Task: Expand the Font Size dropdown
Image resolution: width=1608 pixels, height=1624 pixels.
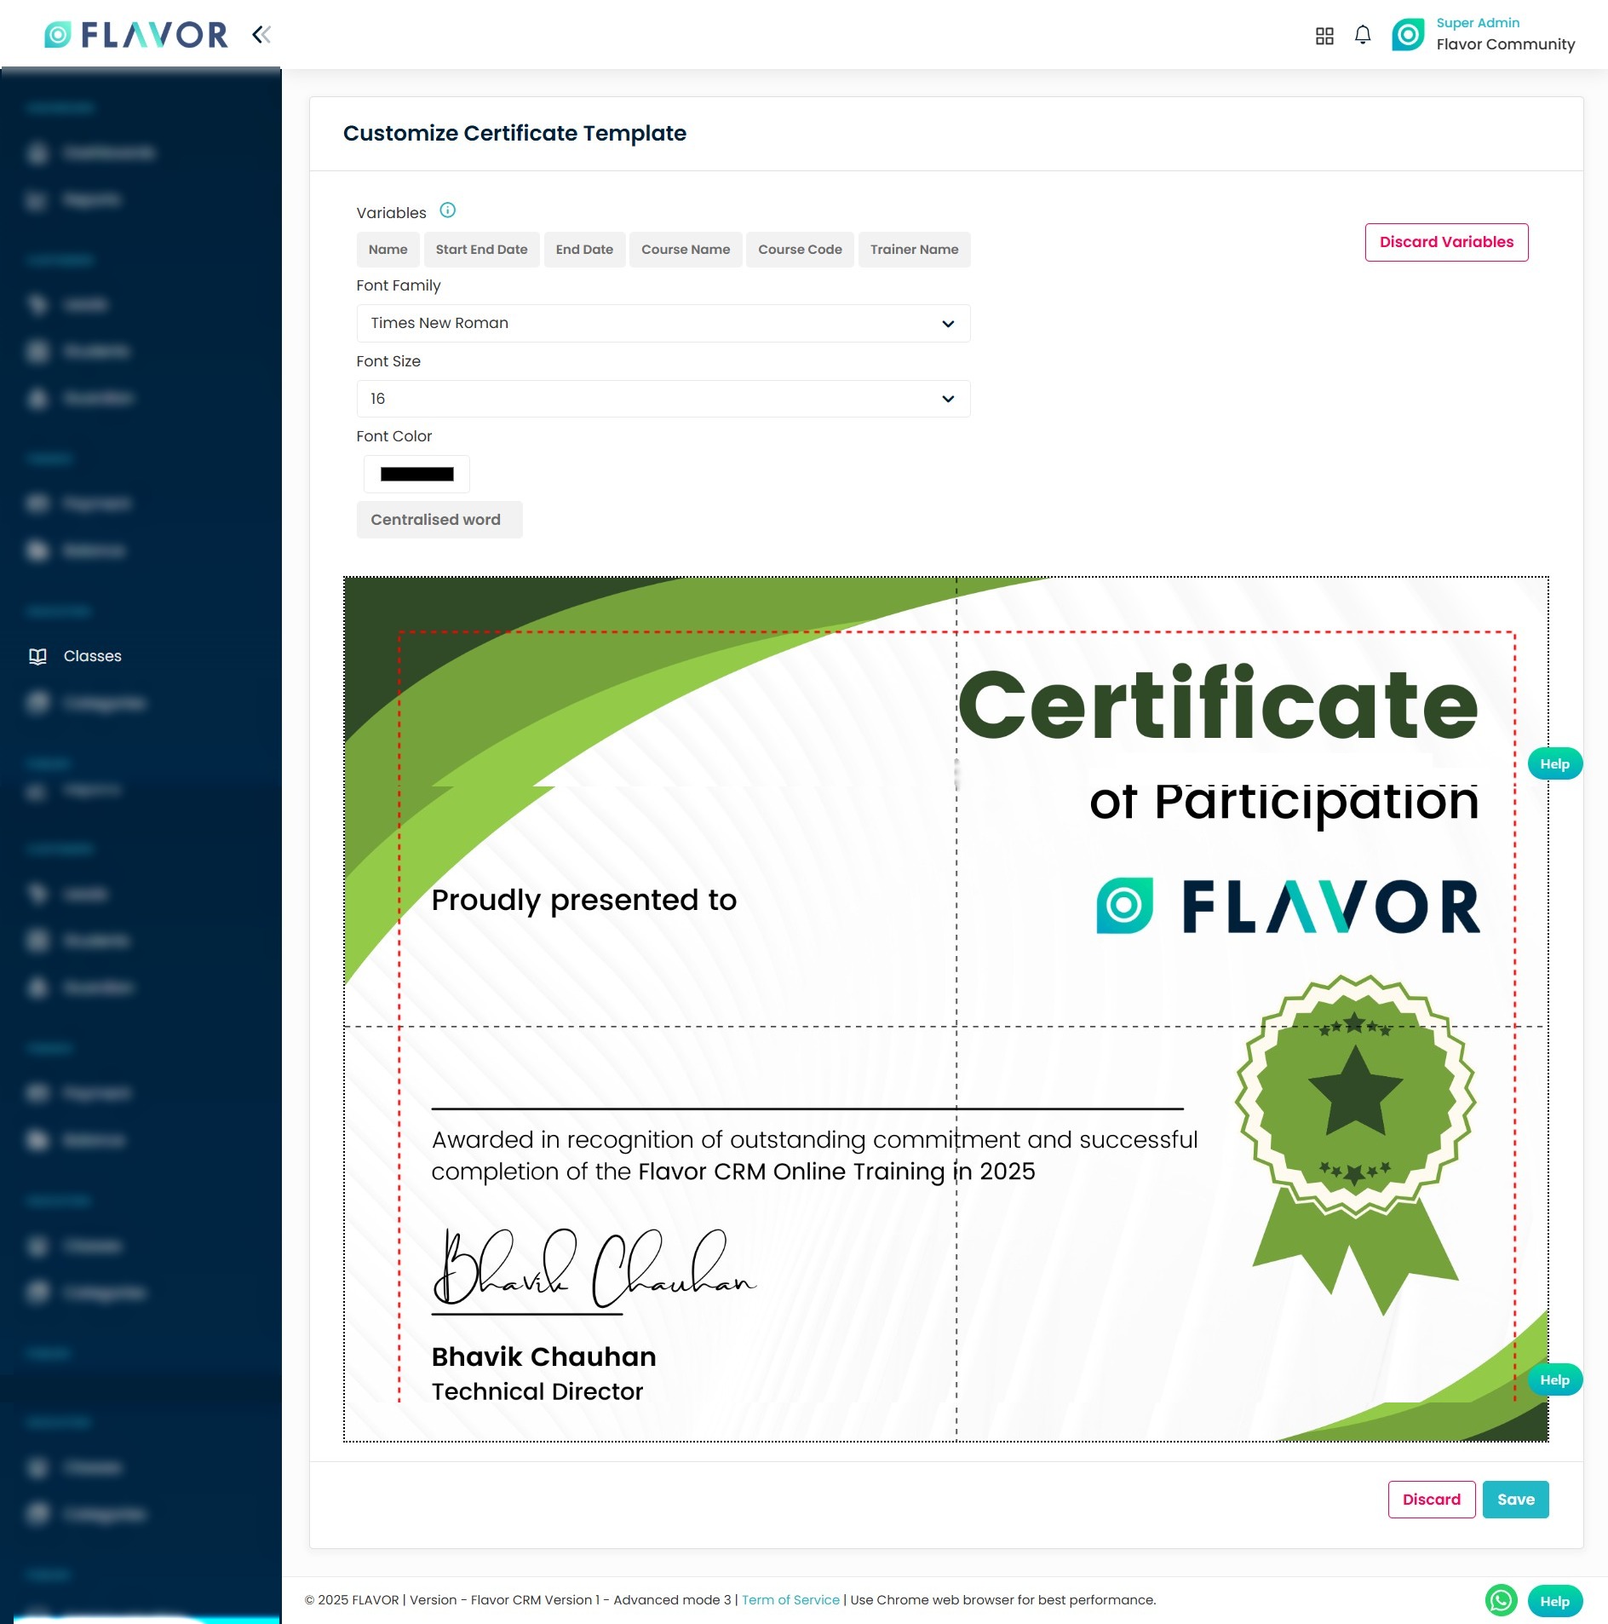Action: click(x=663, y=399)
